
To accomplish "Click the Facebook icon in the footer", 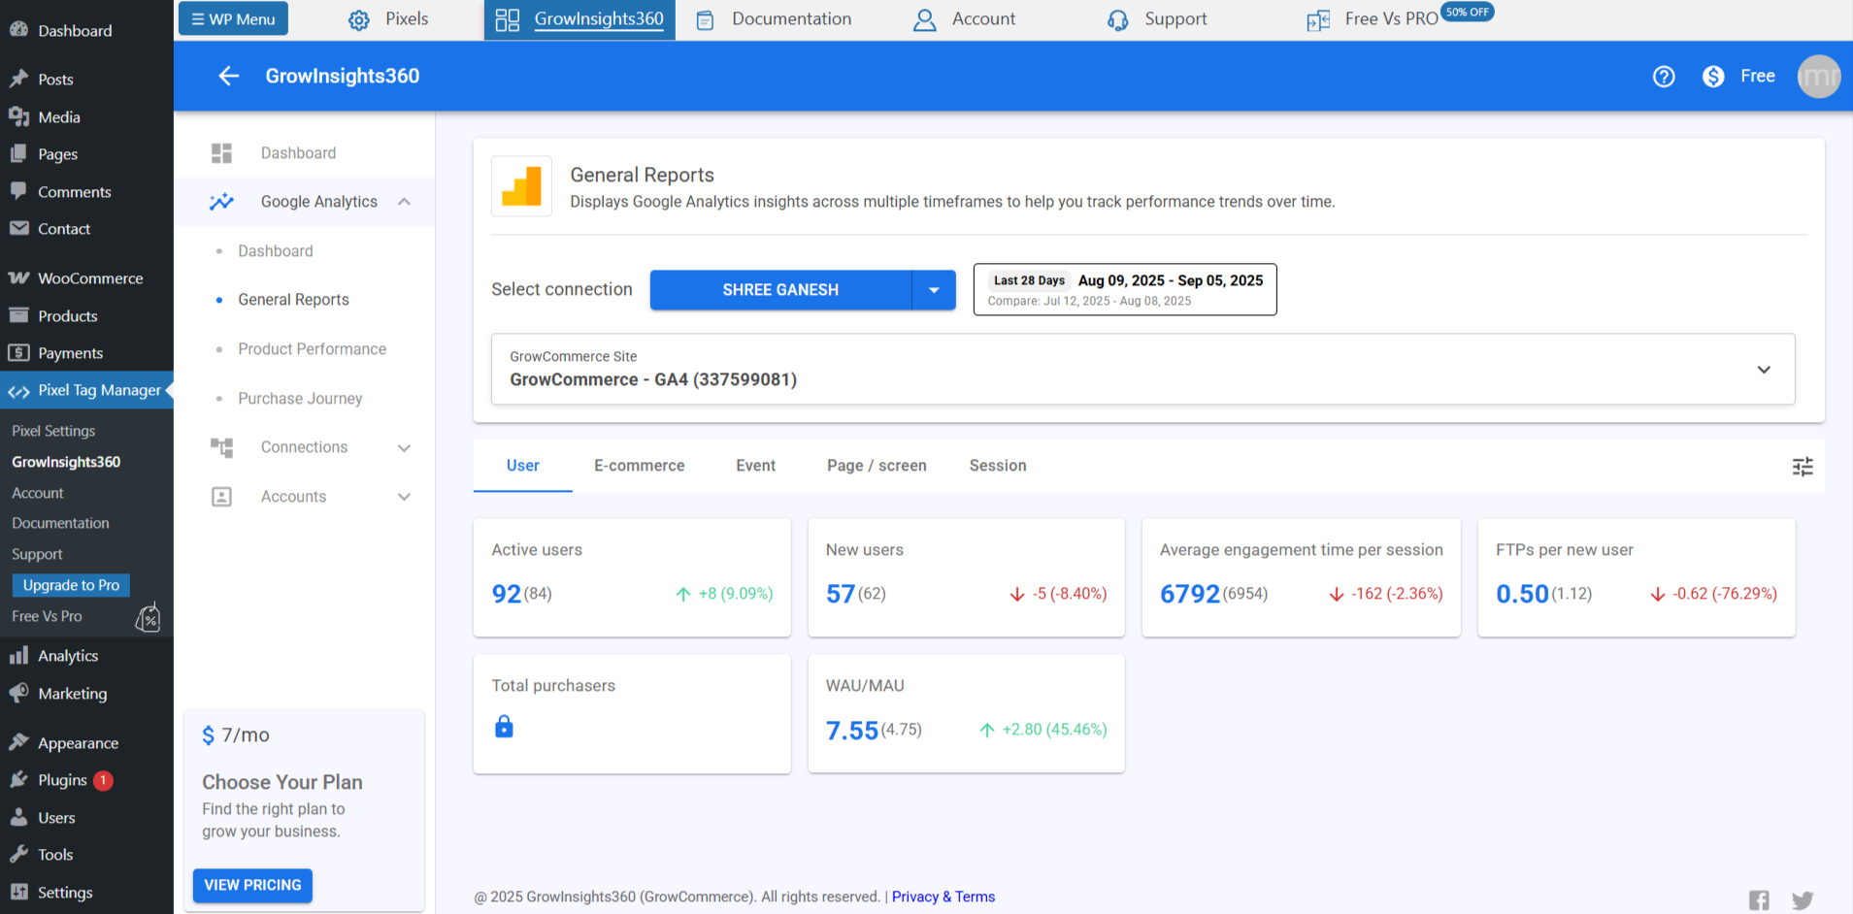I will 1759,899.
